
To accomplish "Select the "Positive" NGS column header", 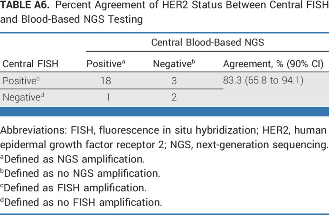I will pos(104,64).
